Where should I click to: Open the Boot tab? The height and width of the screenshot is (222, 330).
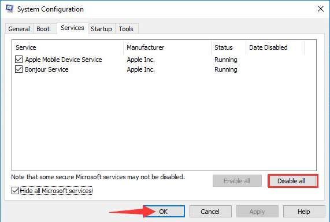point(43,29)
